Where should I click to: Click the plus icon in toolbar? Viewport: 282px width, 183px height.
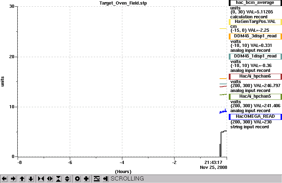(86, 179)
